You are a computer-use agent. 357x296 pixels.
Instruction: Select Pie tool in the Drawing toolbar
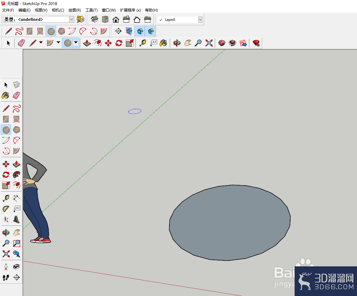(x=104, y=31)
